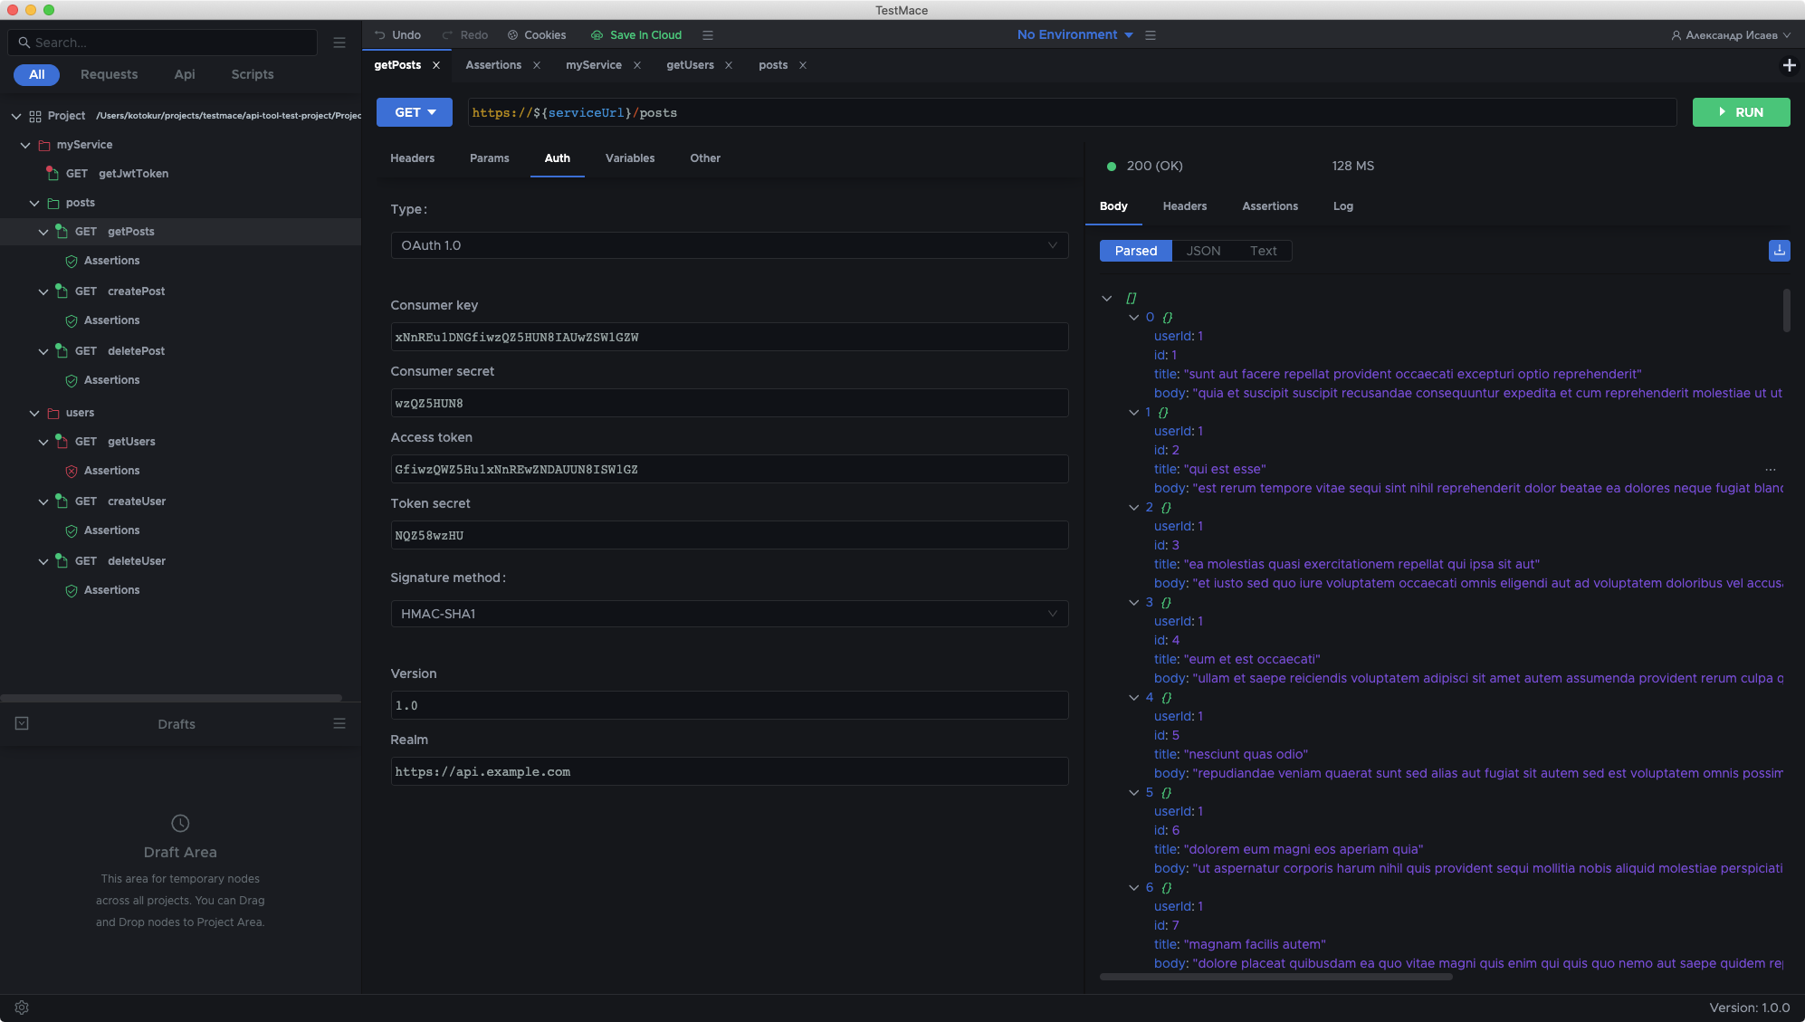Open the Drafts panel menu icon

339,723
